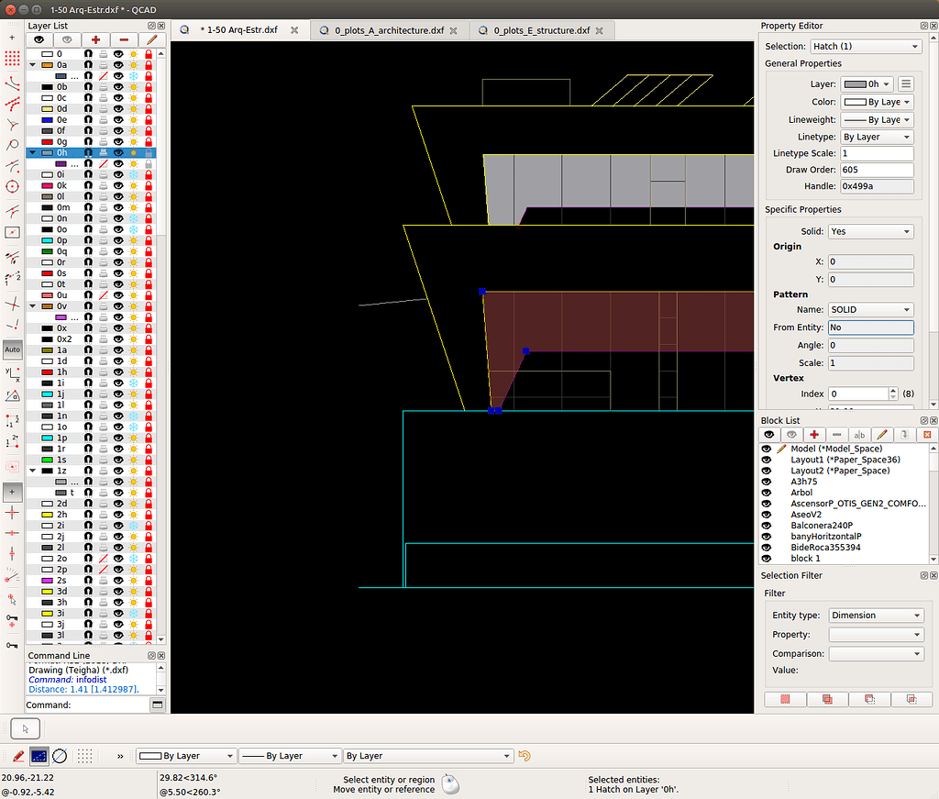Open the Linetype dropdown in Property Editor
The height and width of the screenshot is (799, 939).
(x=877, y=137)
